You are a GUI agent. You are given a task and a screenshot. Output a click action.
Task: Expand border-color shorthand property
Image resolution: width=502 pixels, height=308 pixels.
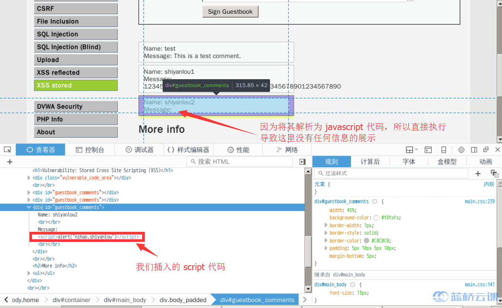click(x=326, y=240)
